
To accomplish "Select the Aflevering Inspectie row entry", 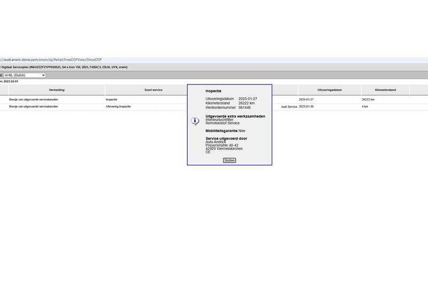I will (x=118, y=106).
